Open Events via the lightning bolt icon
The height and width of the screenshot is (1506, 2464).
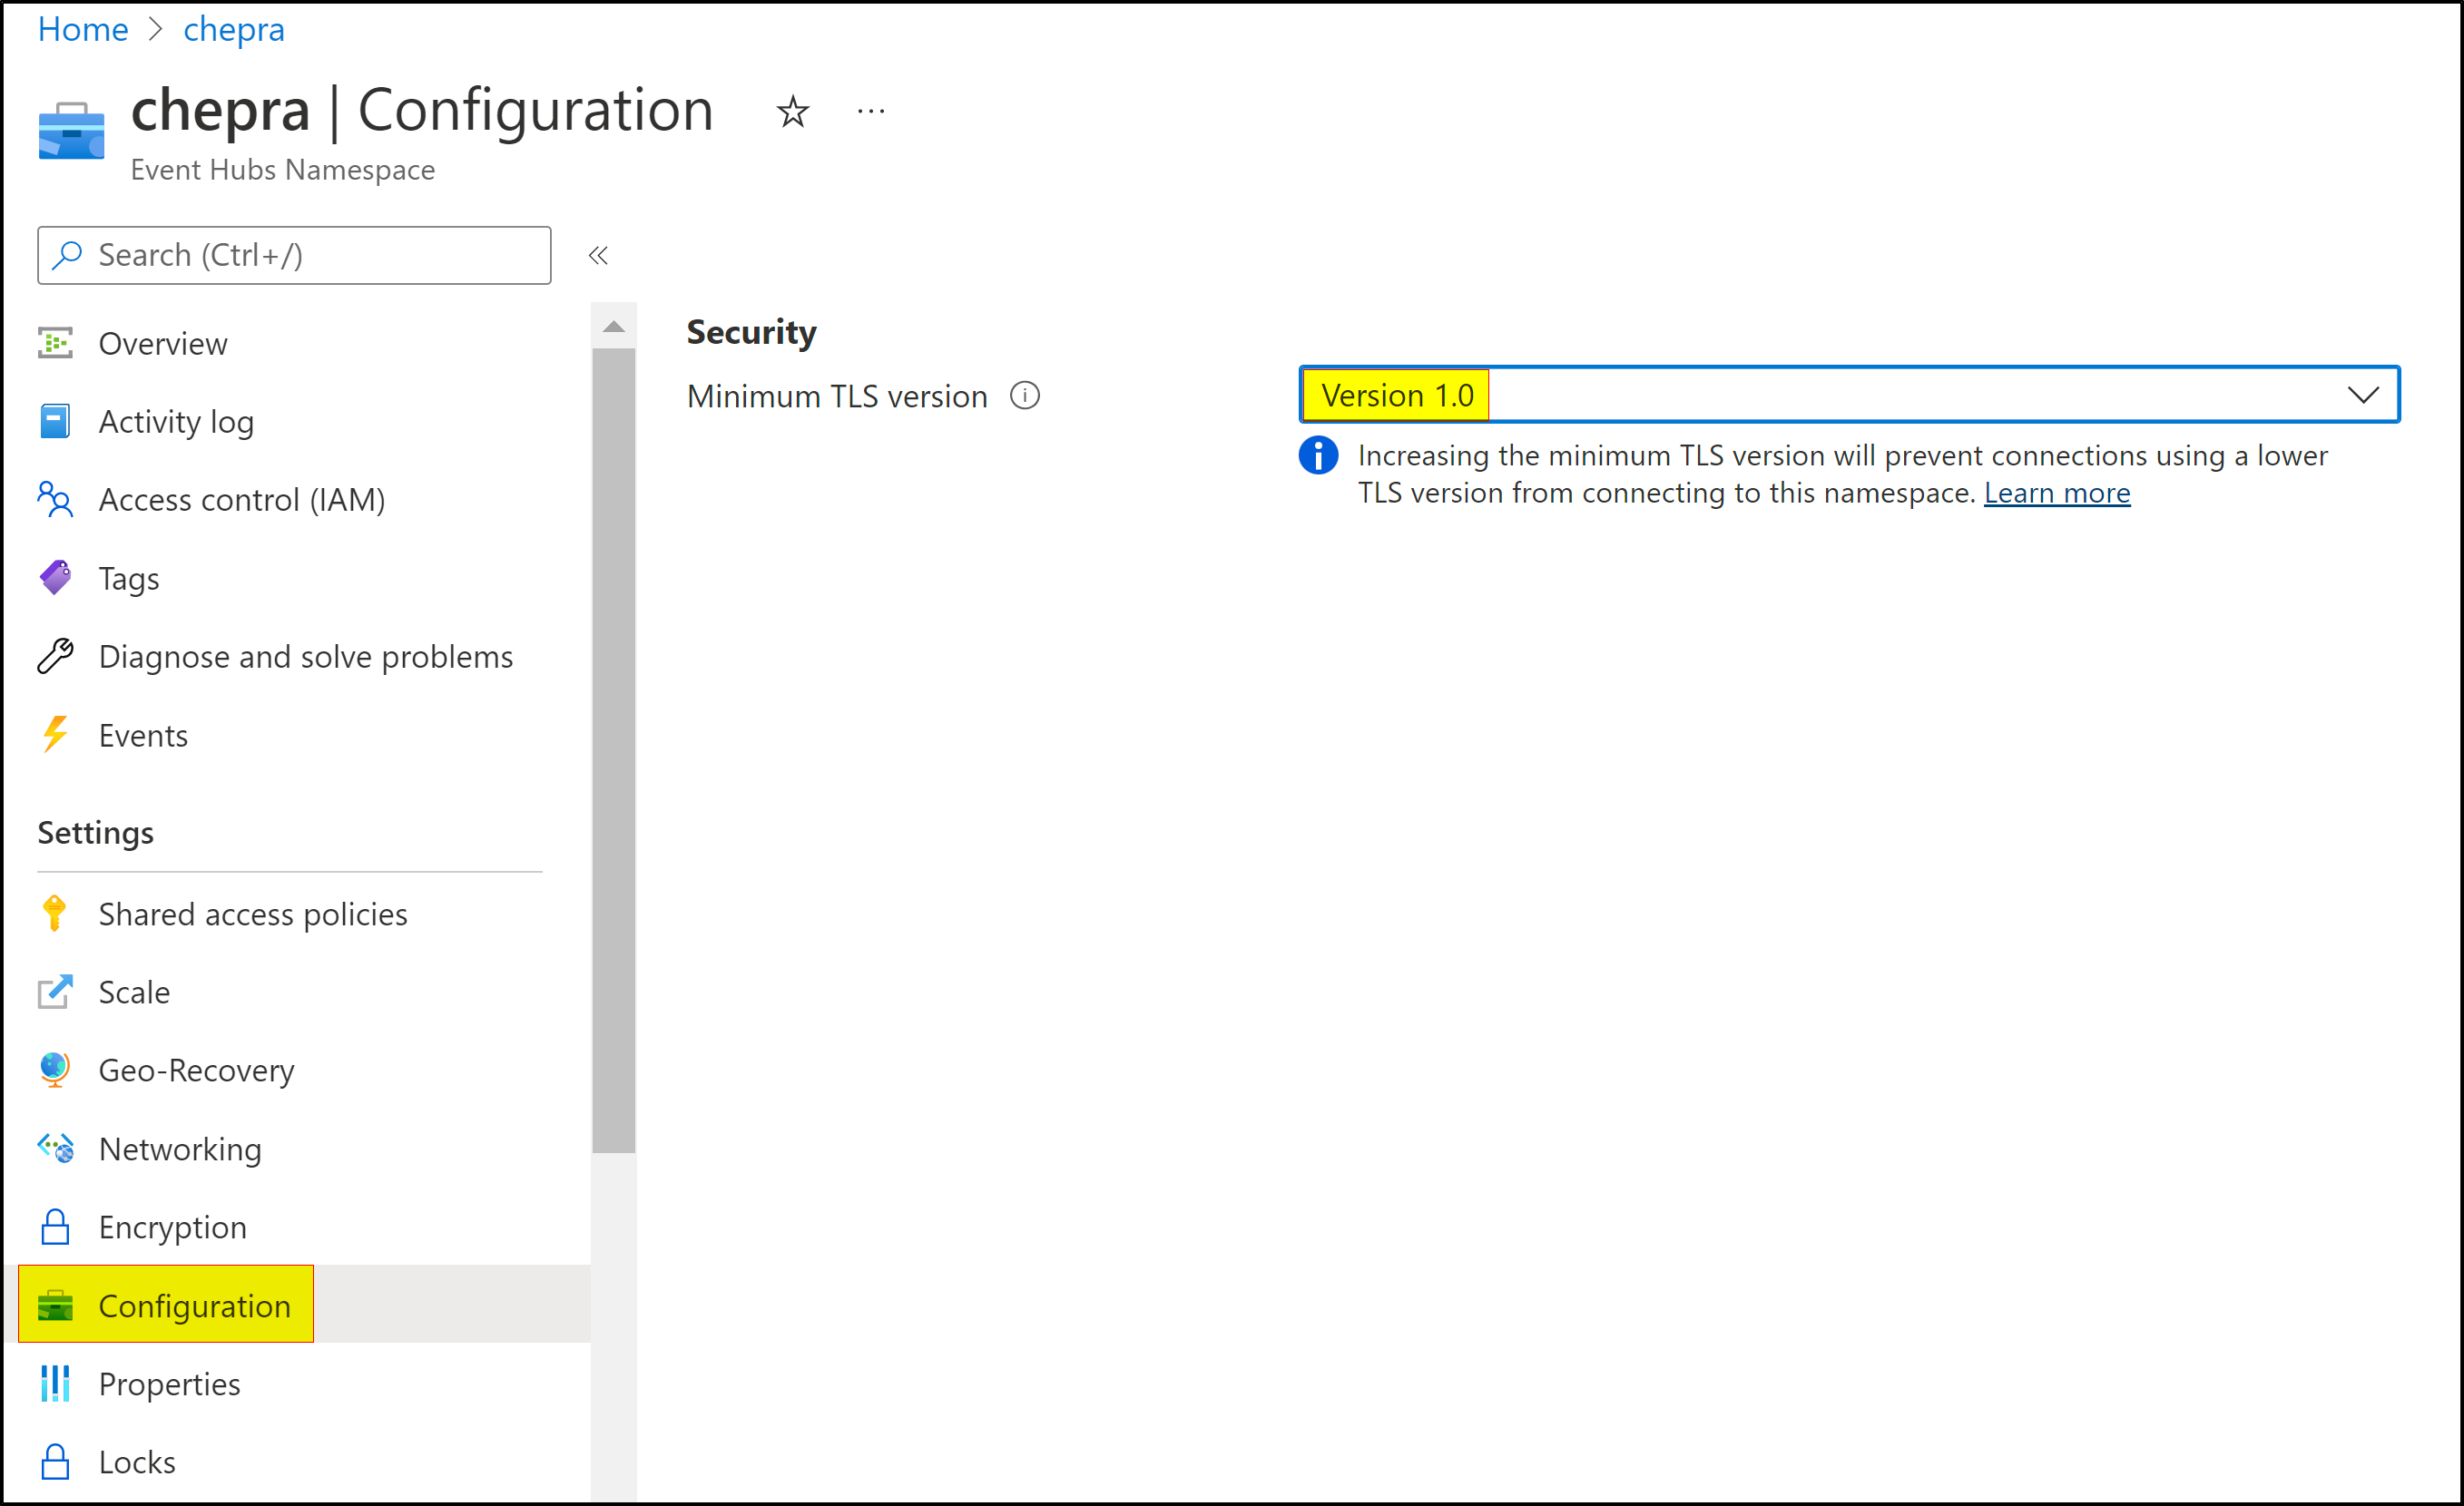coord(55,735)
